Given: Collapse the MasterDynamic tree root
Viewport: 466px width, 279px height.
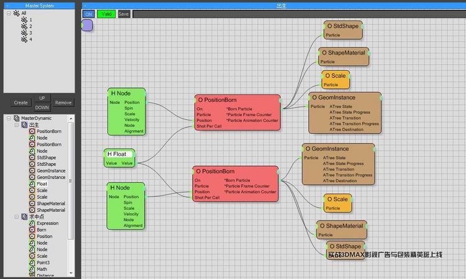Looking at the screenshot, I should click(9, 118).
